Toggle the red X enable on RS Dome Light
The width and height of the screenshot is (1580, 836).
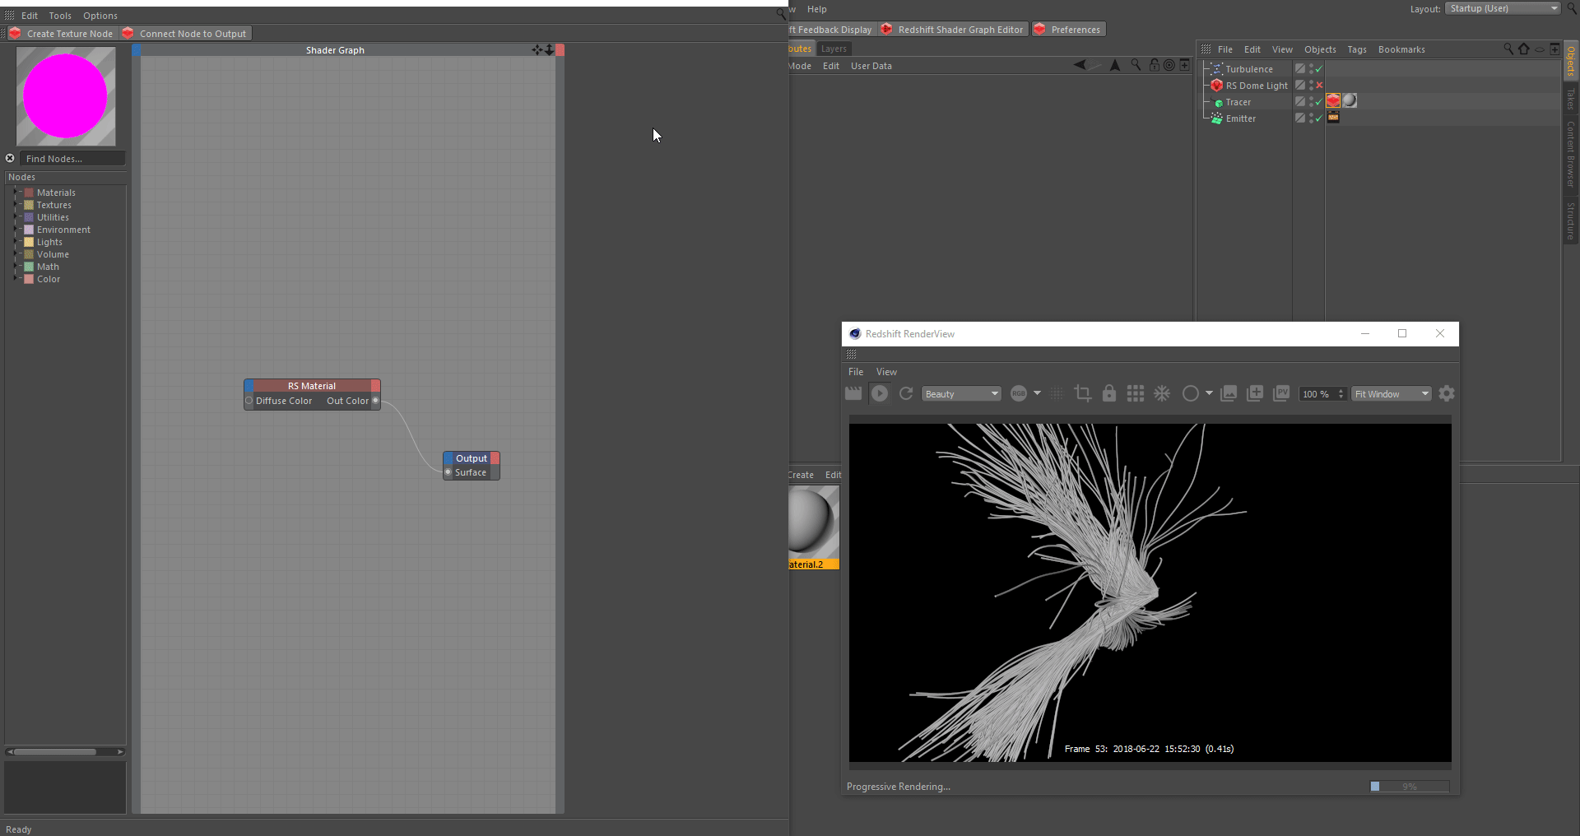1319,86
